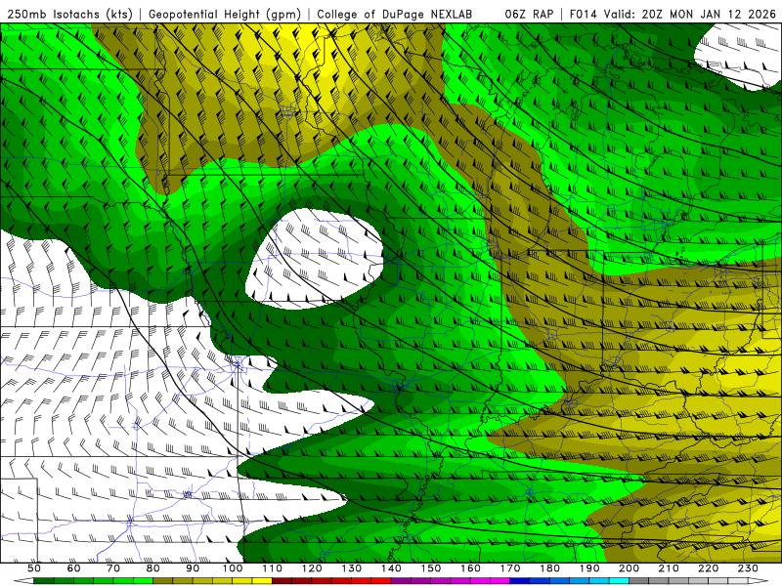Viewport: 782px width, 586px height.
Task: Pick the lightest gray swatch just below 230
Action: pyautogui.click(x=738, y=581)
